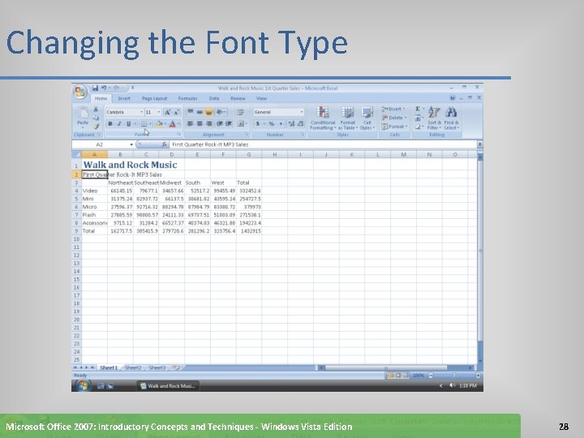Click the Format cells button in Cells group
This screenshot has height=438, width=584.
[394, 127]
